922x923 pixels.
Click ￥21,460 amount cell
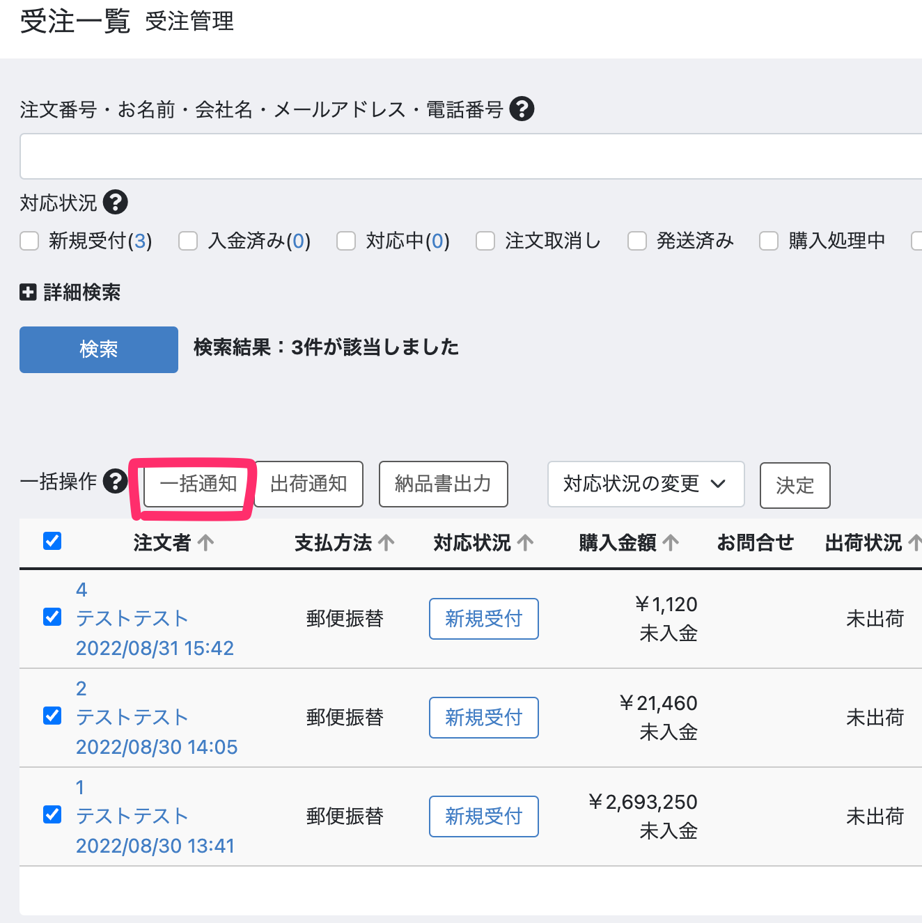pyautogui.click(x=658, y=703)
